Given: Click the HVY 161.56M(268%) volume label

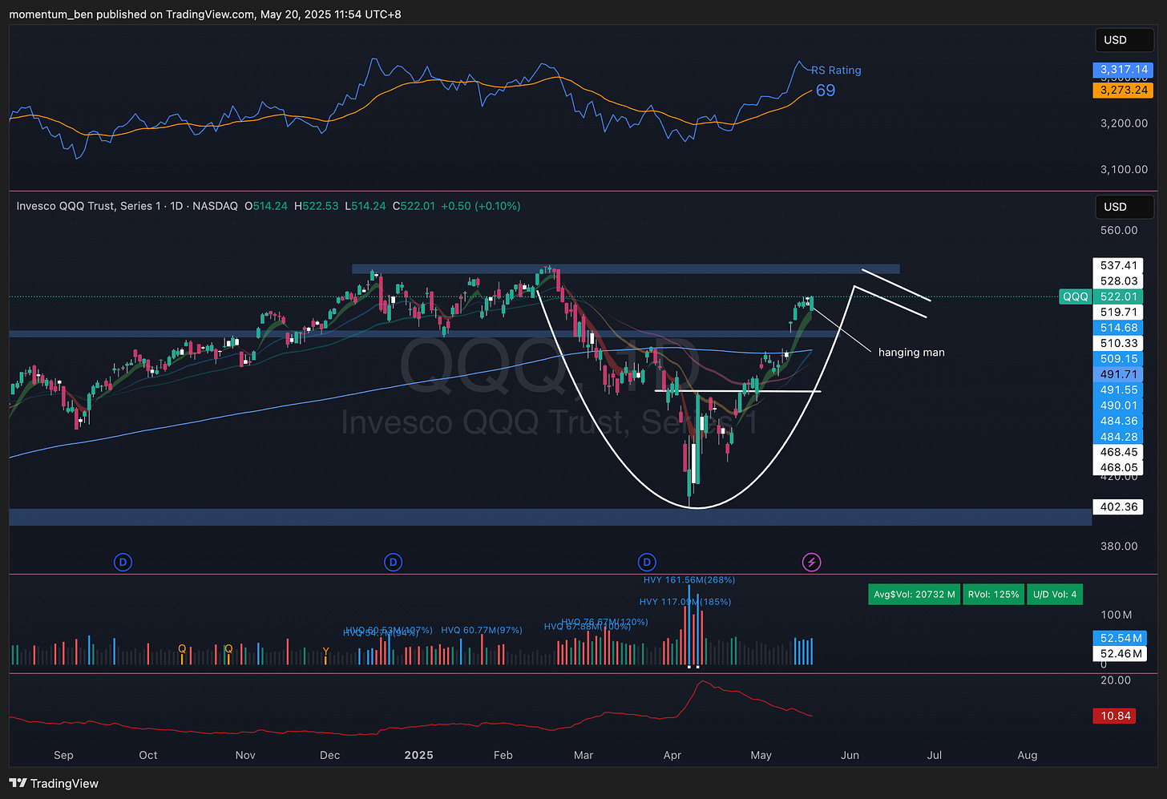Looking at the screenshot, I should coord(689,579).
